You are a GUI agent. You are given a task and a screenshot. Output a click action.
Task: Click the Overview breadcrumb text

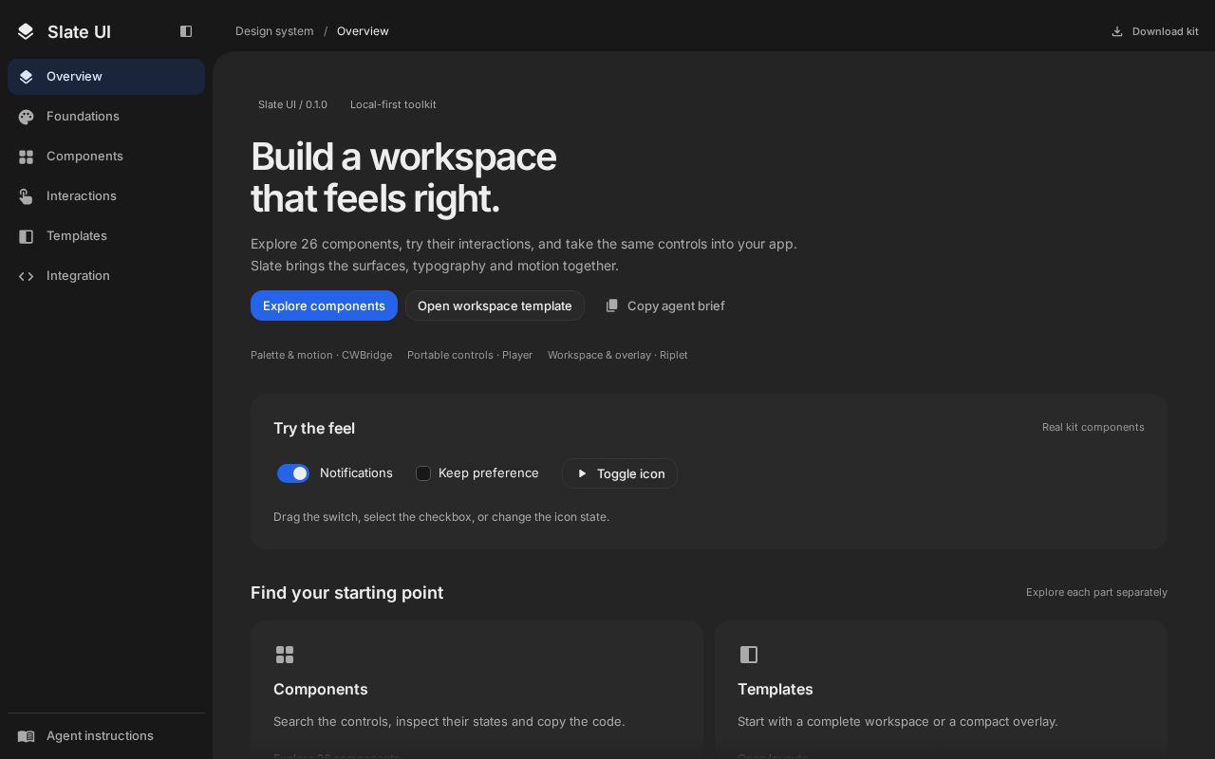pyautogui.click(x=363, y=31)
